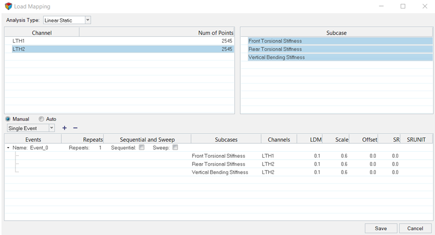Select the Auto radio button
435x235 pixels.
pyautogui.click(x=41, y=119)
